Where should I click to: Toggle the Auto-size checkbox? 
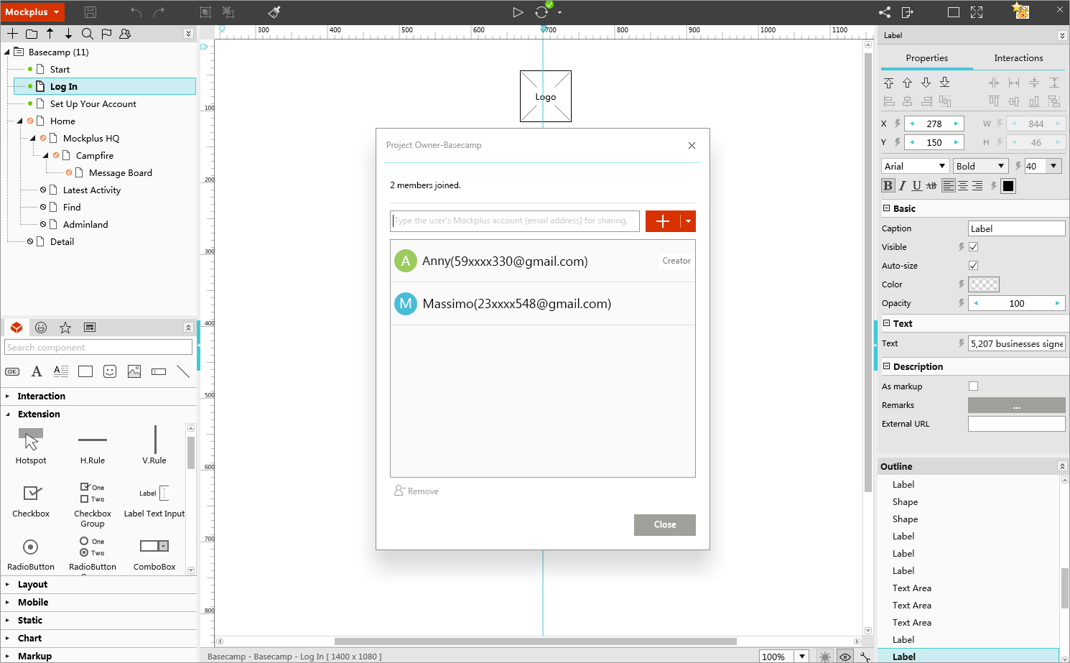pyautogui.click(x=974, y=266)
